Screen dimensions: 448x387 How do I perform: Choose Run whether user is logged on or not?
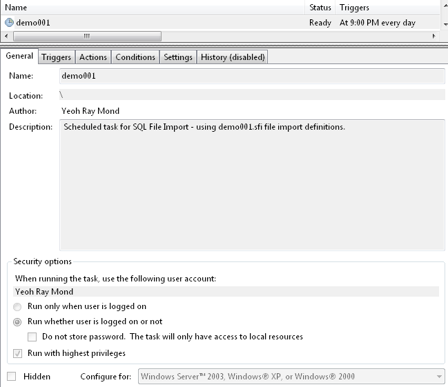(x=18, y=321)
